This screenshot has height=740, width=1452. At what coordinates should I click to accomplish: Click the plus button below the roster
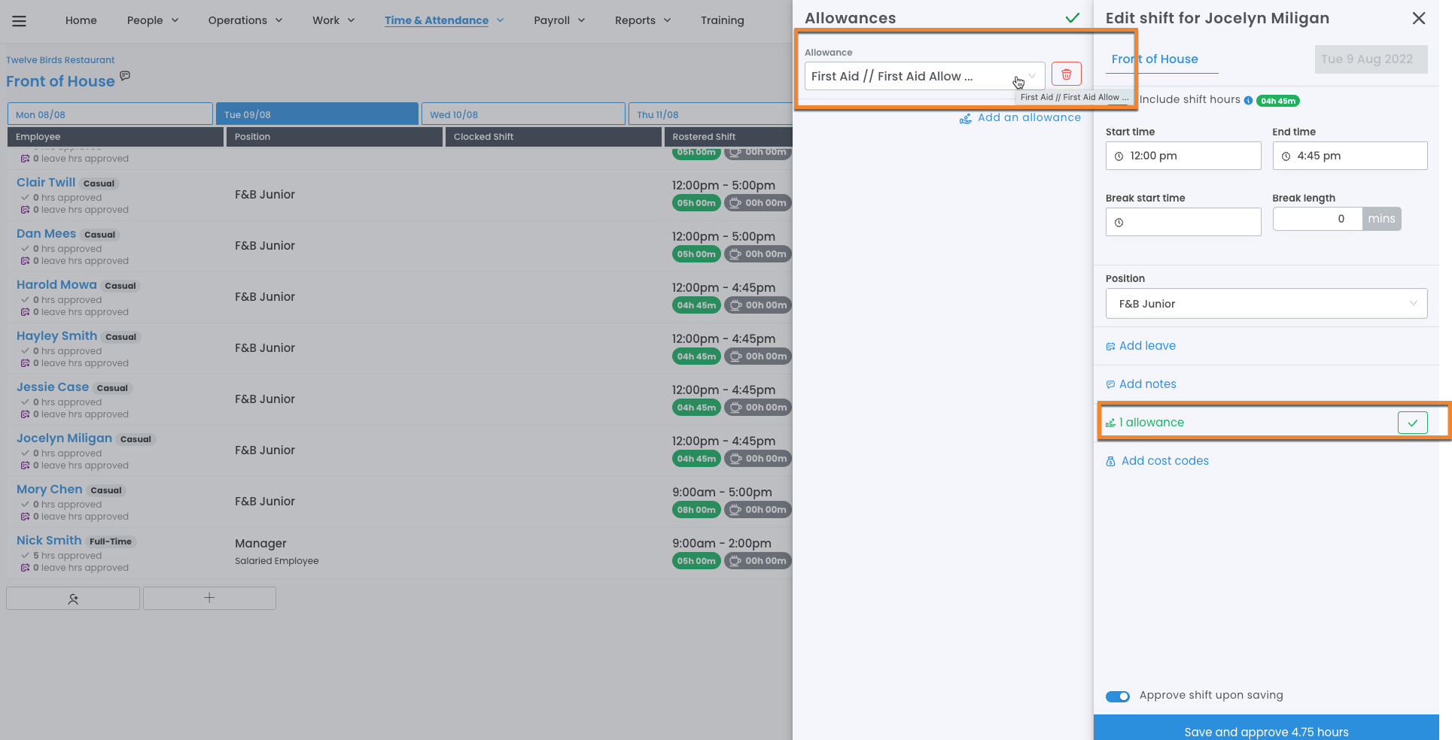tap(209, 599)
